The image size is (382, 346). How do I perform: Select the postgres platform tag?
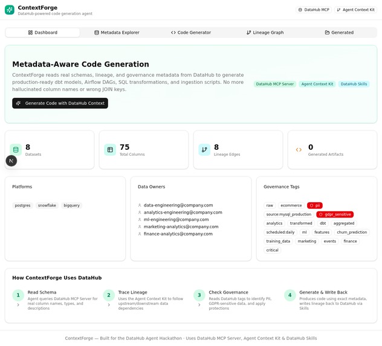pyautogui.click(x=22, y=205)
